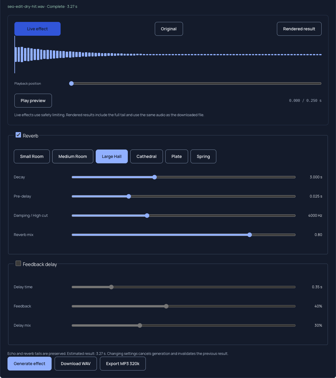Choose the Spring reverb preset

[203, 156]
